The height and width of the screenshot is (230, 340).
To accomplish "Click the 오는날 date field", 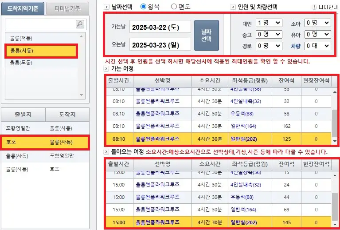I will [x=160, y=44].
